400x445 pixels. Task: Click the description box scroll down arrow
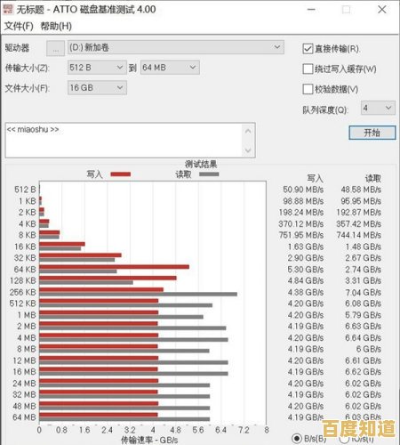(x=248, y=150)
